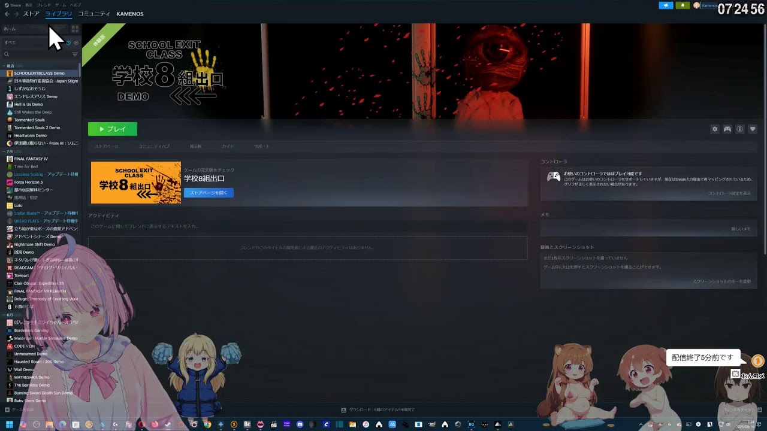Open the downloads status bar
Screen dimensions: 767x431
click(378, 409)
